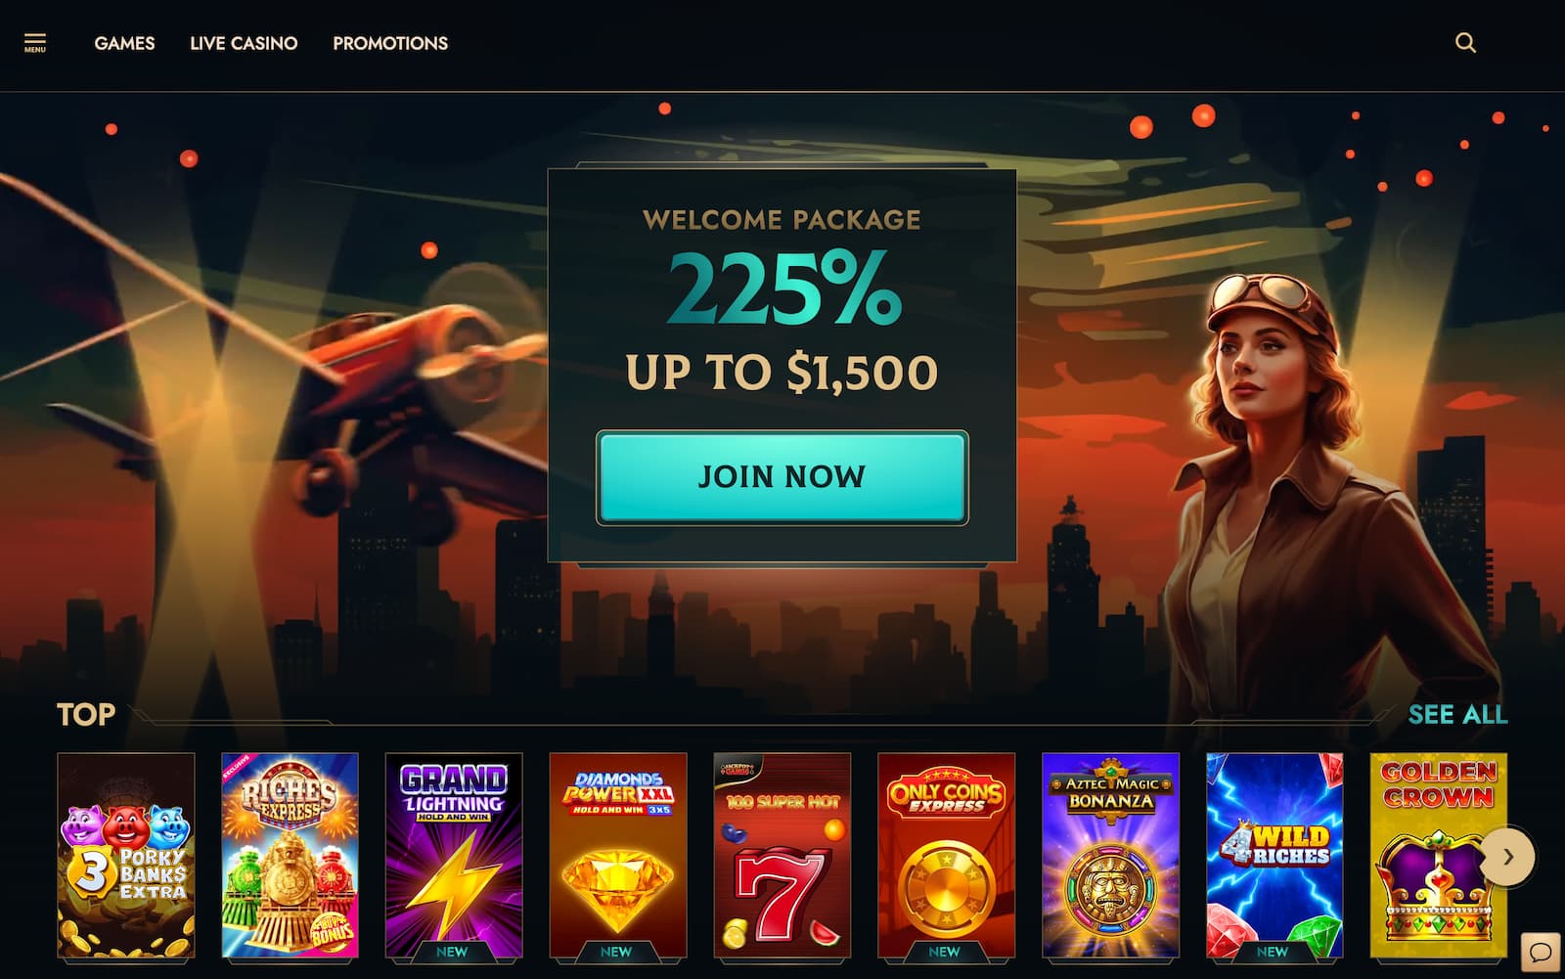Viewport: 1565px width, 979px height.
Task: Click the Top section heading
Action: [86, 715]
